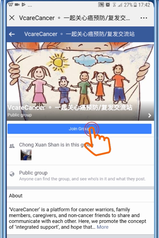Tap the alarm clock status icon
This screenshot has height=238, width=159.
[108, 5]
